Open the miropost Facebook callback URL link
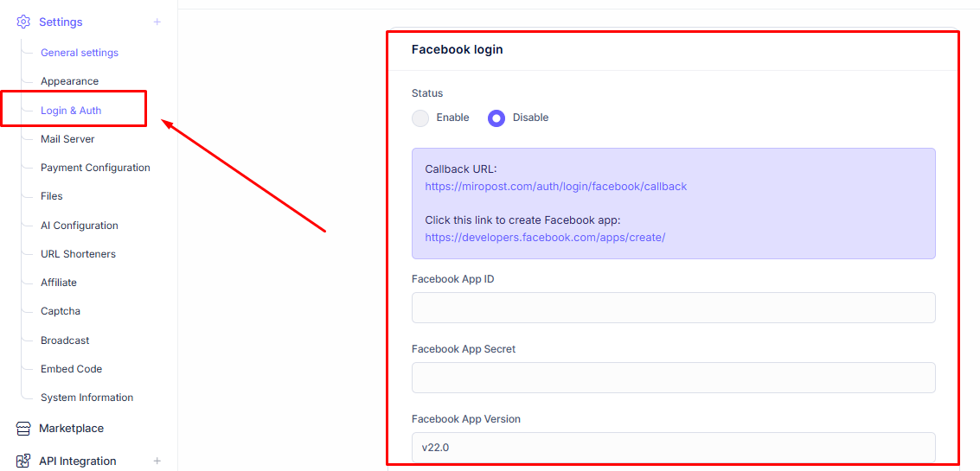 pyautogui.click(x=555, y=186)
